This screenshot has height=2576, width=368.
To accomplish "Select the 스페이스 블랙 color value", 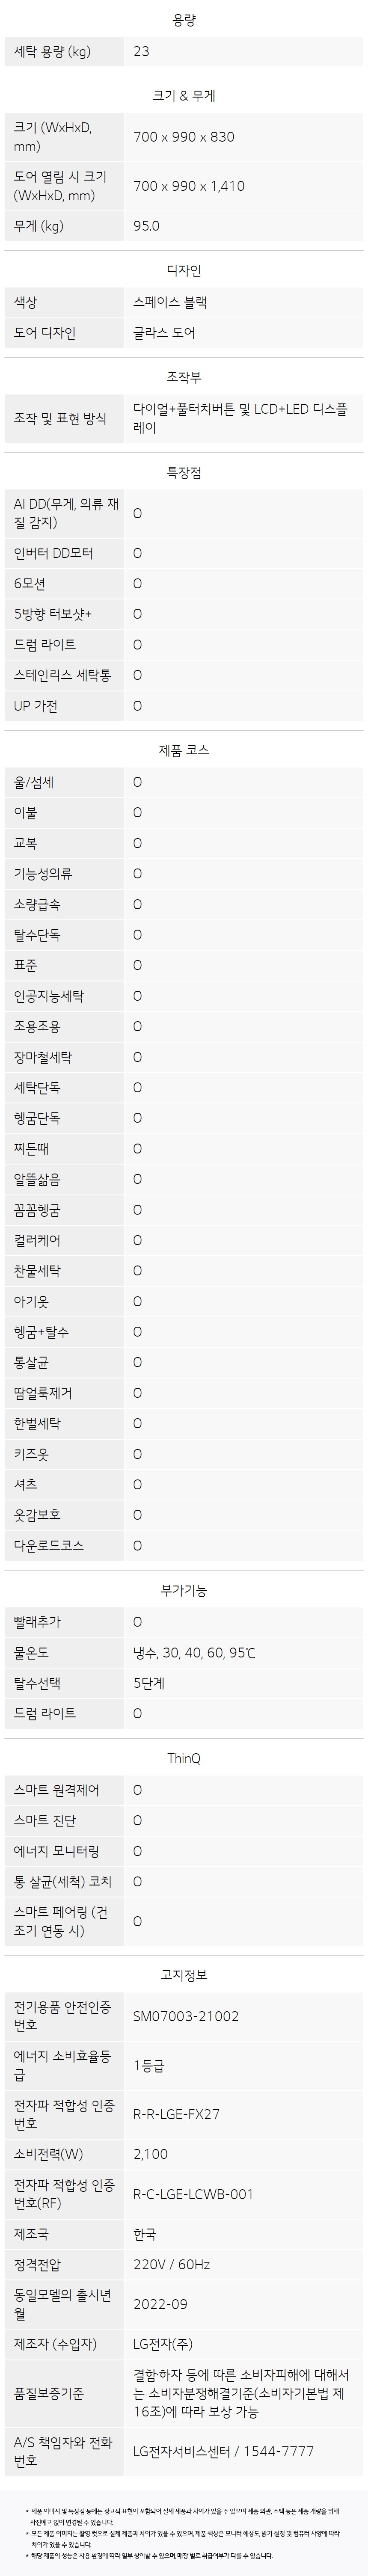I will click(170, 302).
